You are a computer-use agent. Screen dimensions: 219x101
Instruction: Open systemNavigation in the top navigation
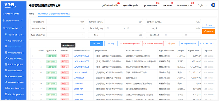point(131,5)
